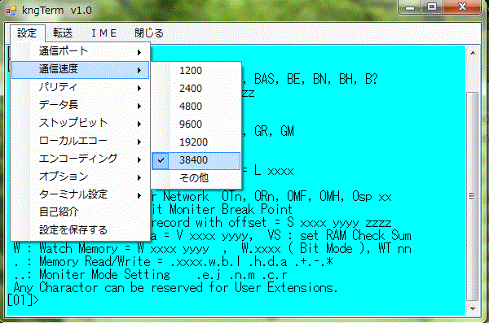Click the scrollbar down arrow

pos(473,308)
